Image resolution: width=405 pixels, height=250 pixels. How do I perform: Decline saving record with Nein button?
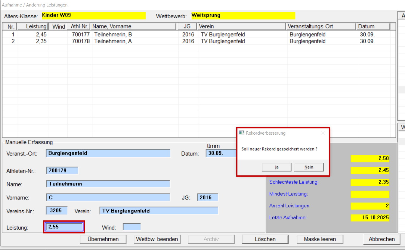tap(309, 167)
